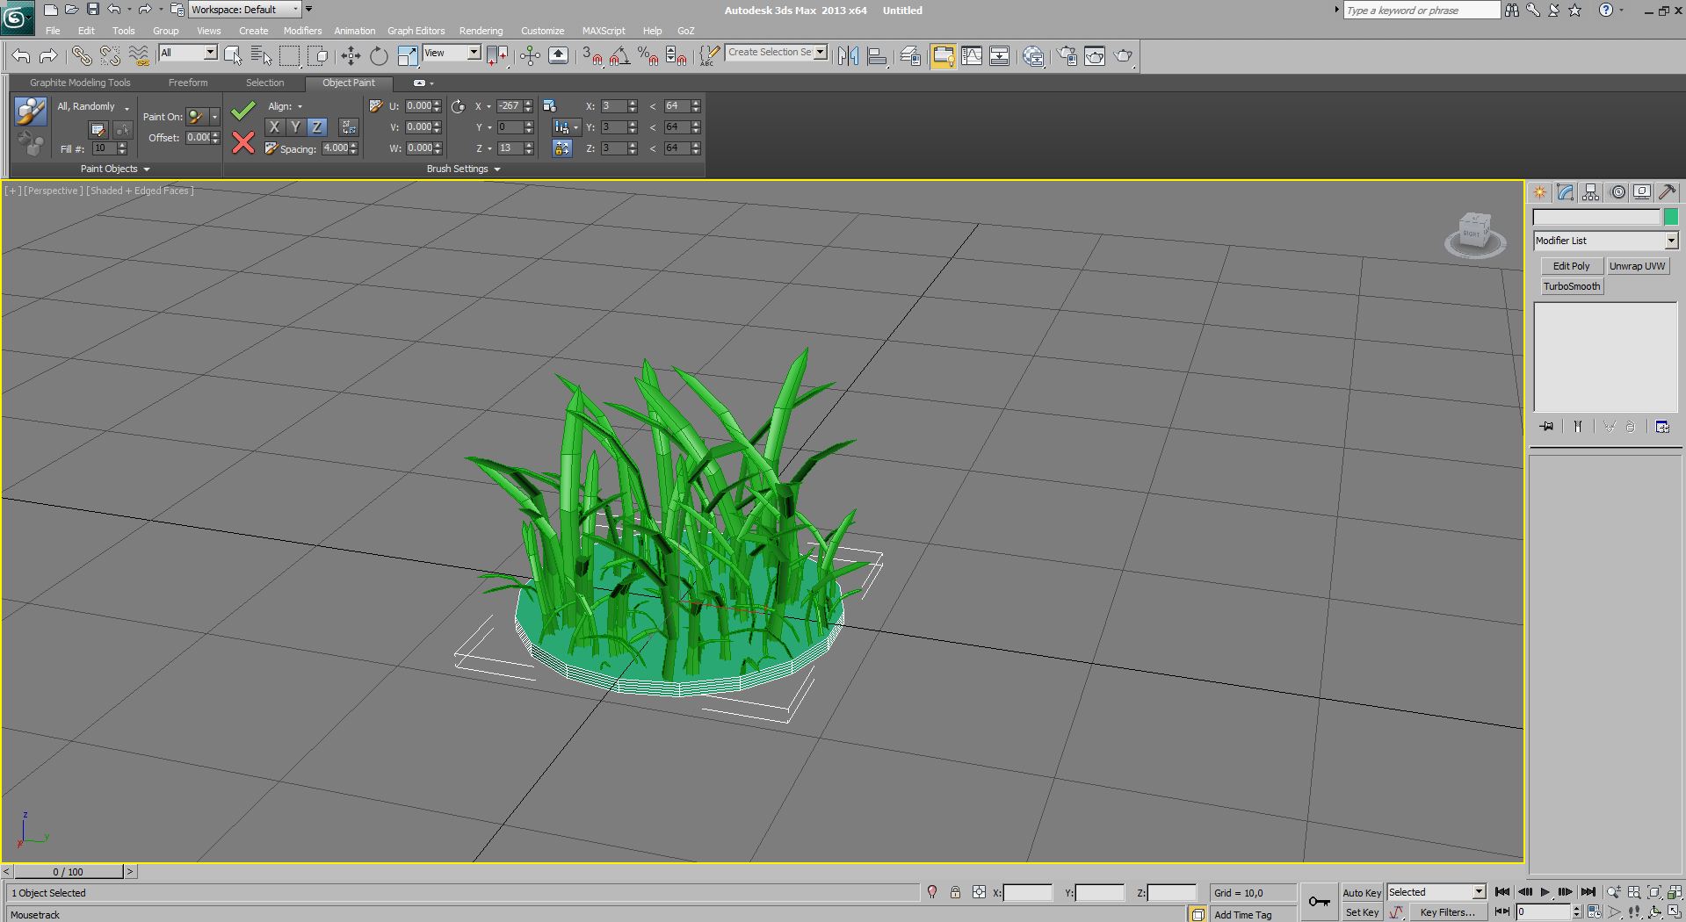Open the Rendering menu
This screenshot has width=1686, height=922.
pos(481,31)
